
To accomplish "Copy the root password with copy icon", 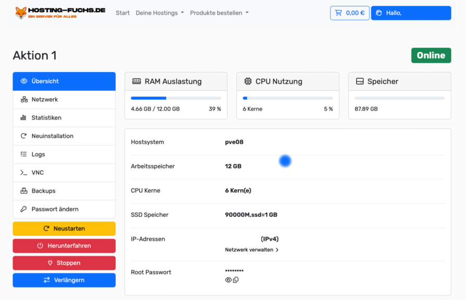I will 236,280.
